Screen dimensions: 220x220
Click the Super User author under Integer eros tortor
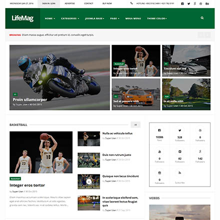[x=17, y=191]
